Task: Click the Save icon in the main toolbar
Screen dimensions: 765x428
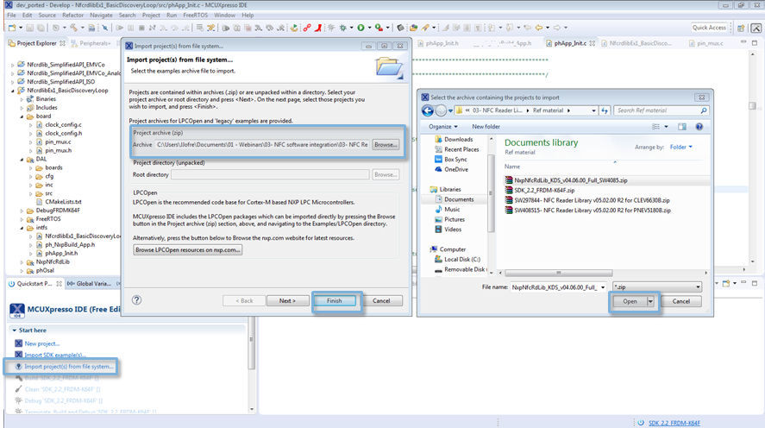Action: 30,28
